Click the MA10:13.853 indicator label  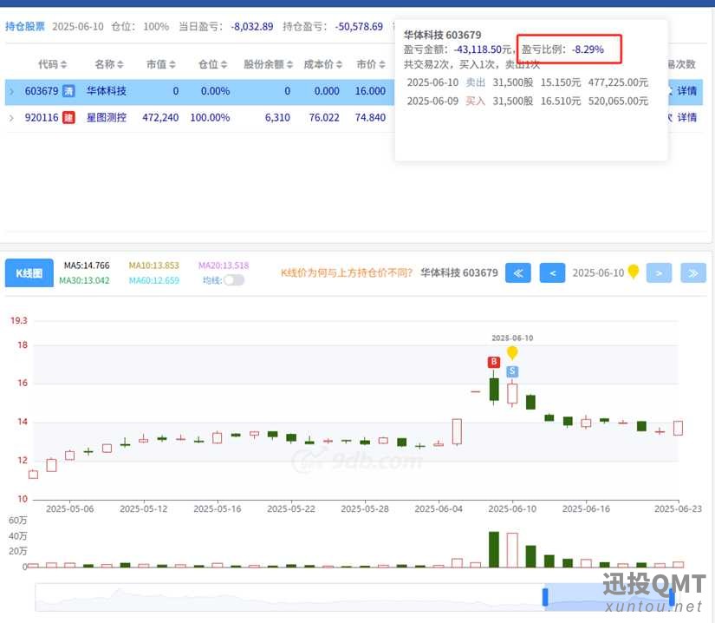tap(153, 266)
